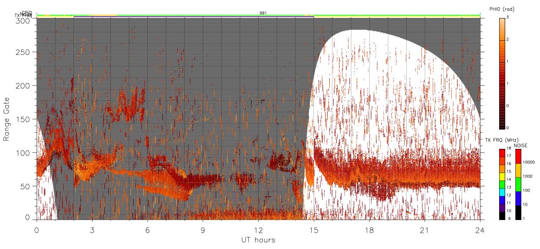Click the 'NOISE' legend title

[521, 145]
